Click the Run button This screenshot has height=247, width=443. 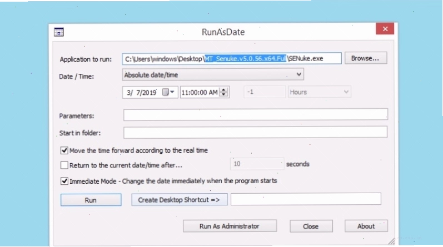click(91, 200)
